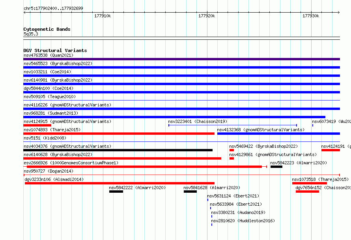Select the black nsv4034376 variant bar
The image size is (351, 240).
coord(118,150)
